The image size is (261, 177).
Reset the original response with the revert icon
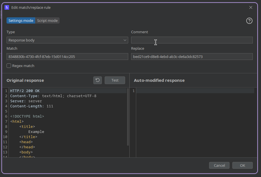click(x=98, y=80)
